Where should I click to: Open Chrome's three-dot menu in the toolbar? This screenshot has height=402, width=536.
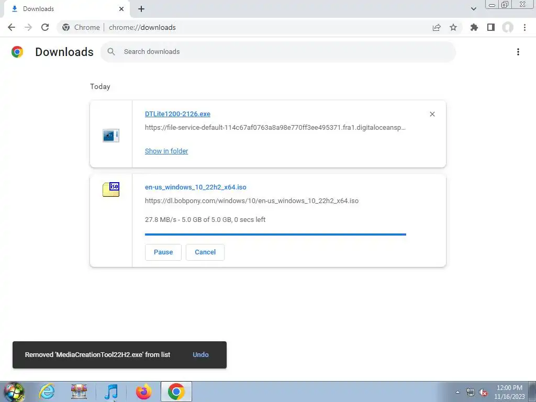coord(524,27)
